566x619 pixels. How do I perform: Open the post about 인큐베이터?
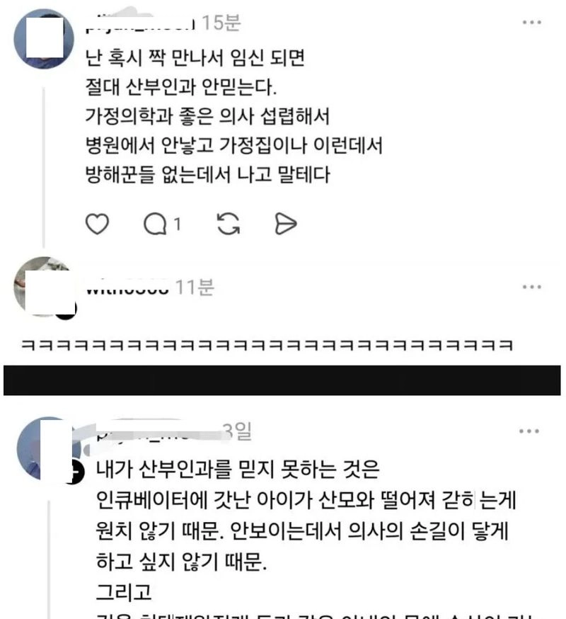pyautogui.click(x=306, y=530)
